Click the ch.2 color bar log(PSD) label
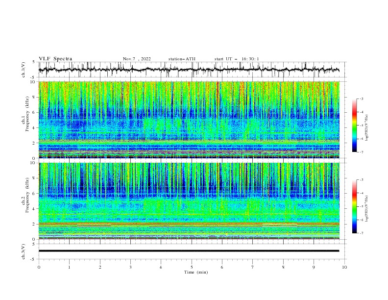Viewport: 388px width, 300px height. 367,208
